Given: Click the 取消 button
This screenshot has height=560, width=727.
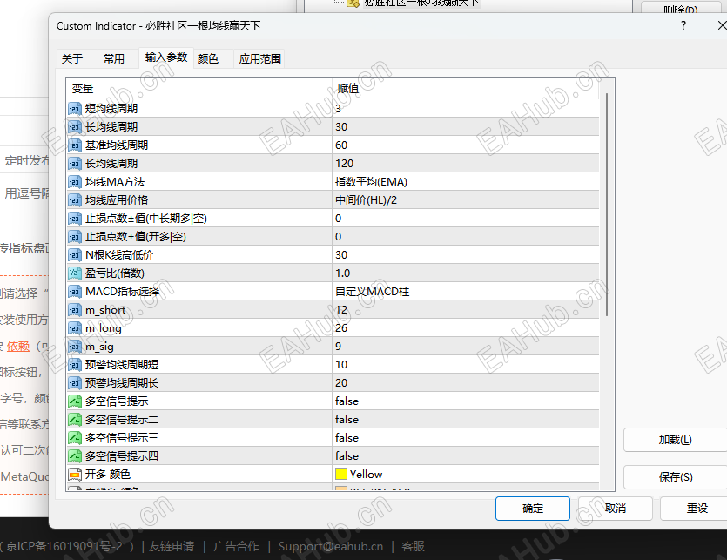Looking at the screenshot, I should (x=616, y=509).
